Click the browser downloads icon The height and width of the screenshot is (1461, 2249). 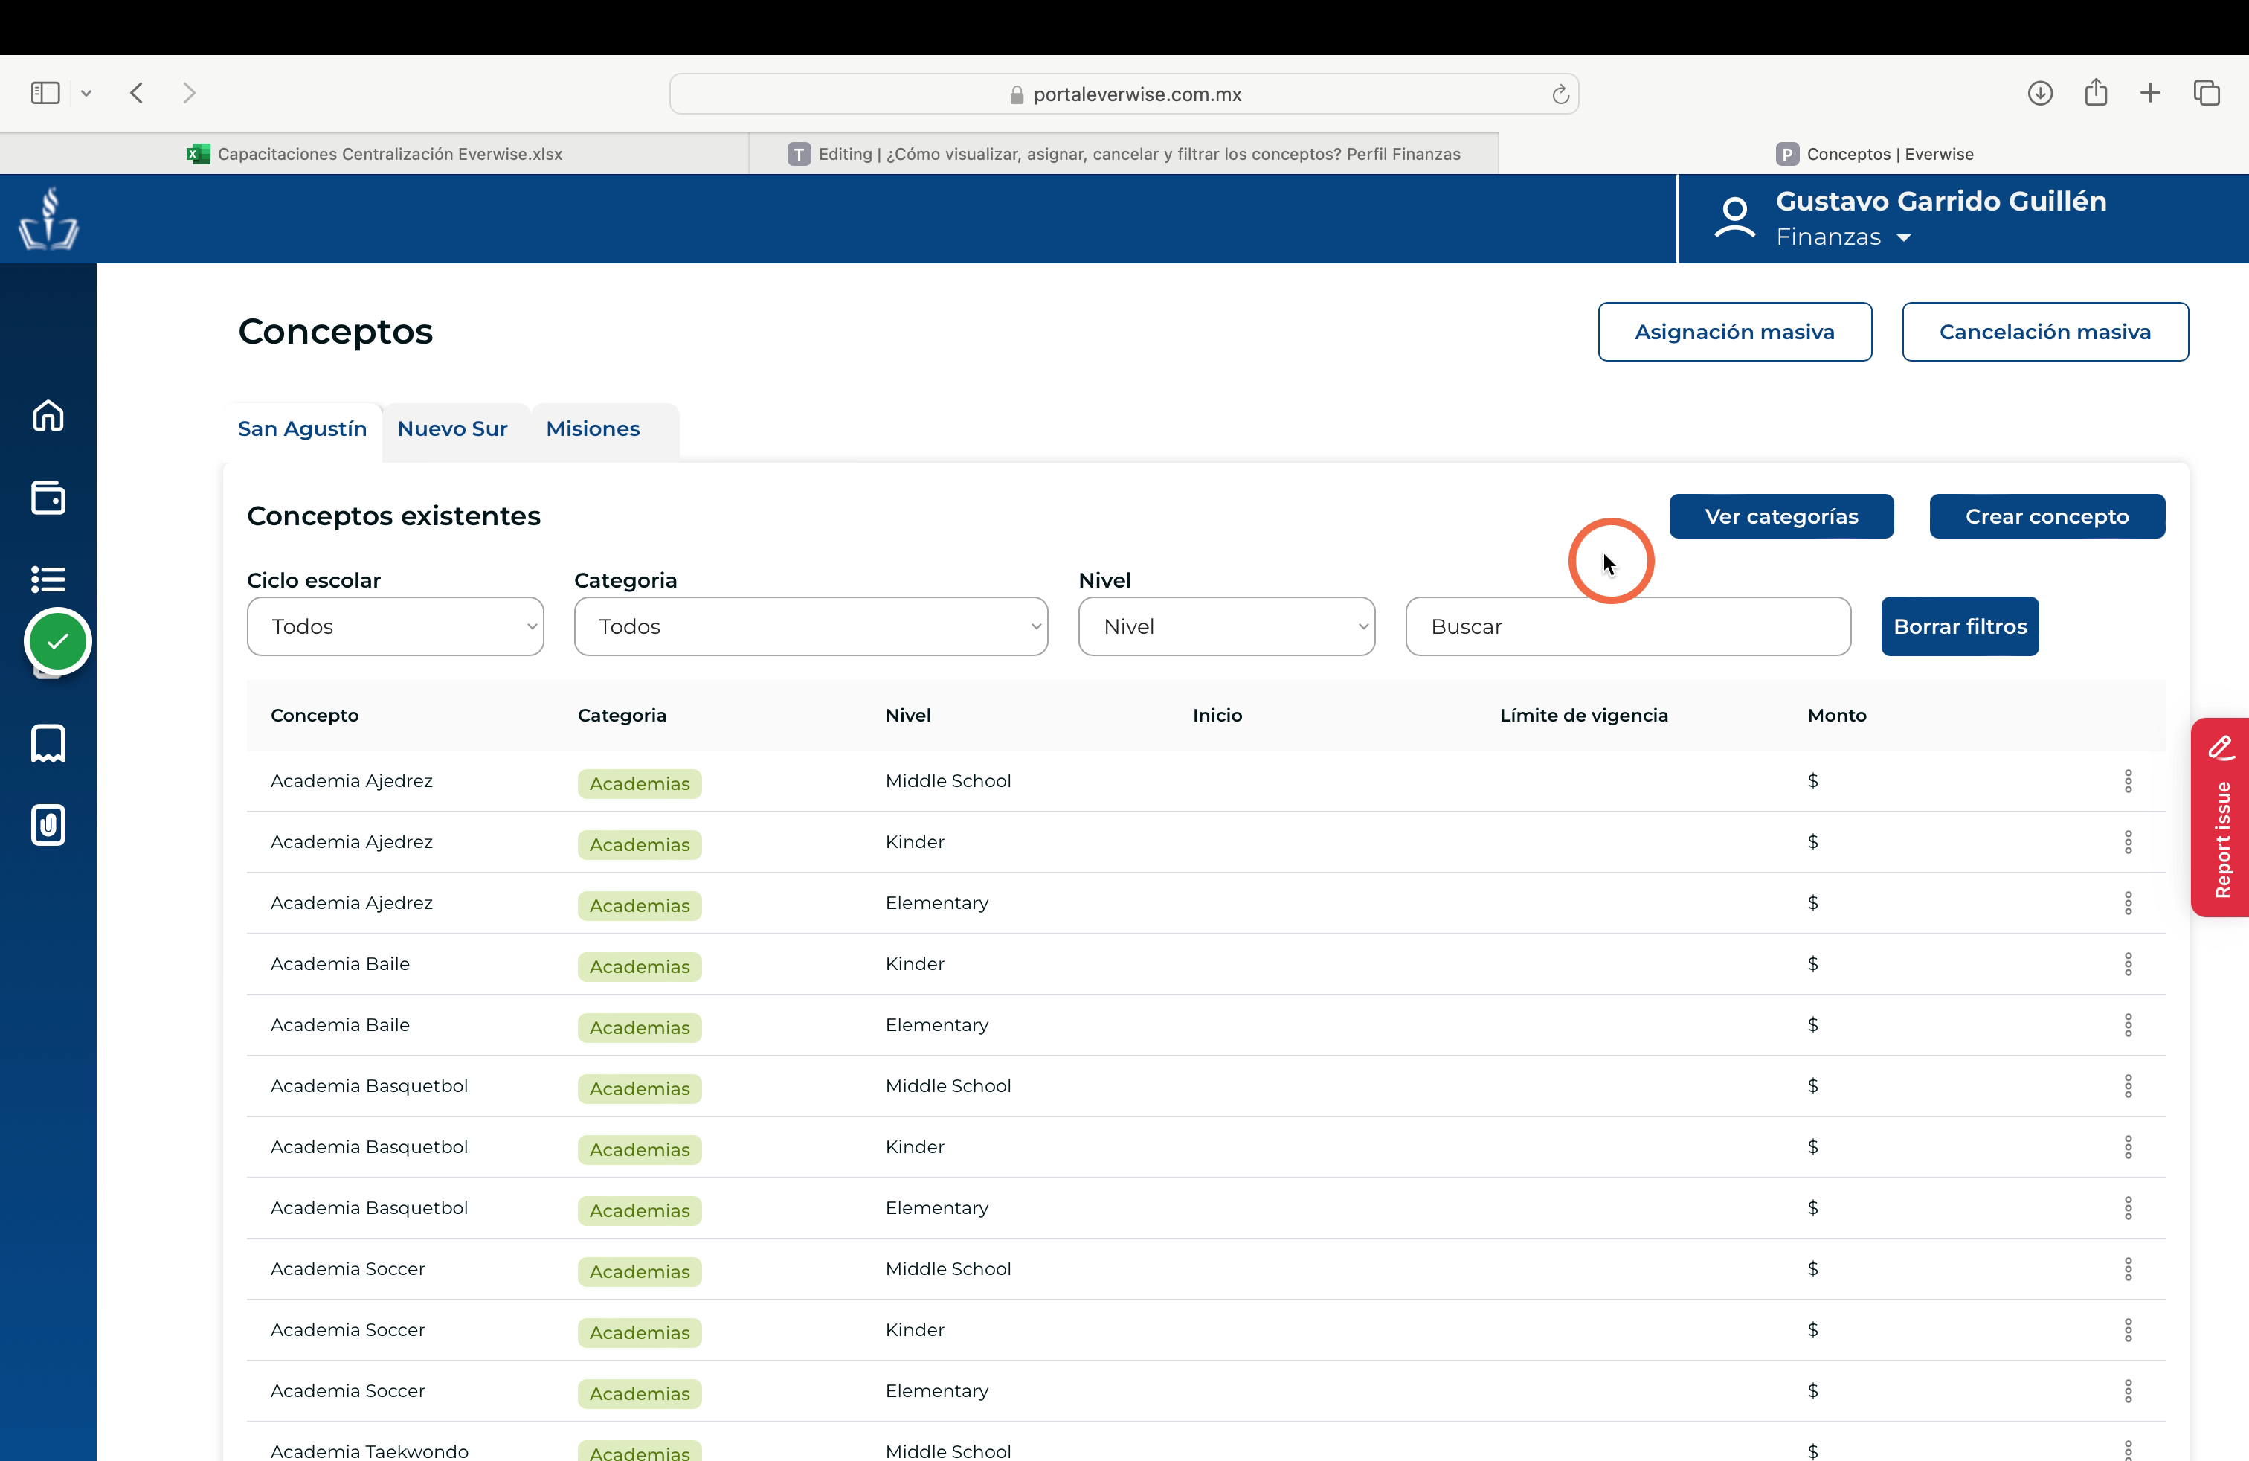pos(2040,92)
